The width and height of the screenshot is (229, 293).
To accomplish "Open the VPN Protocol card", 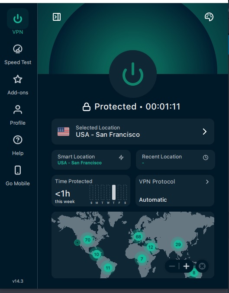I will point(175,190).
